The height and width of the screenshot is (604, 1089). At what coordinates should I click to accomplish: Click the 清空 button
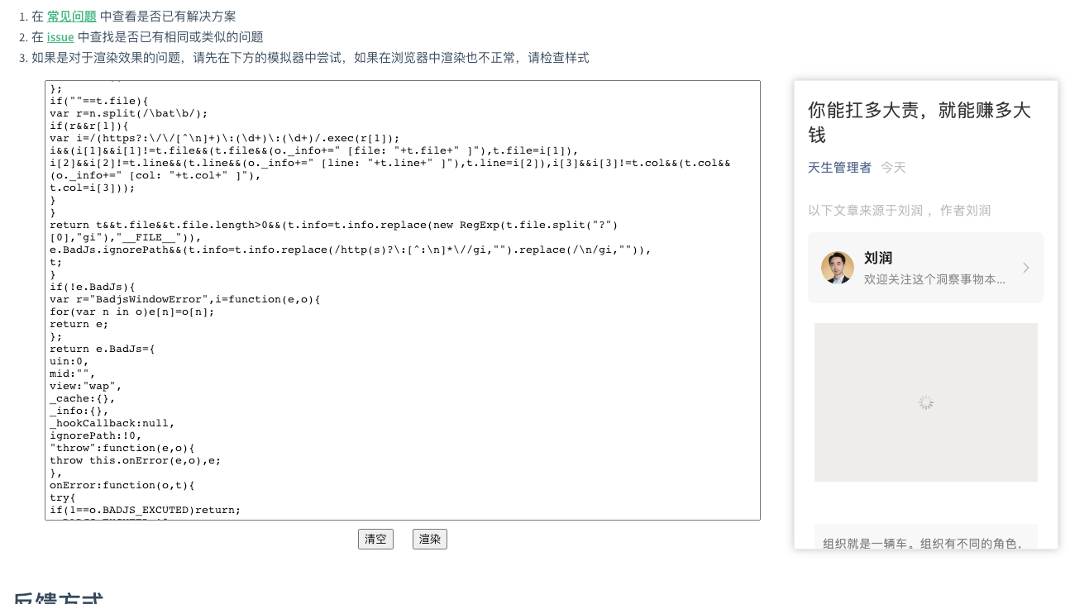(375, 539)
